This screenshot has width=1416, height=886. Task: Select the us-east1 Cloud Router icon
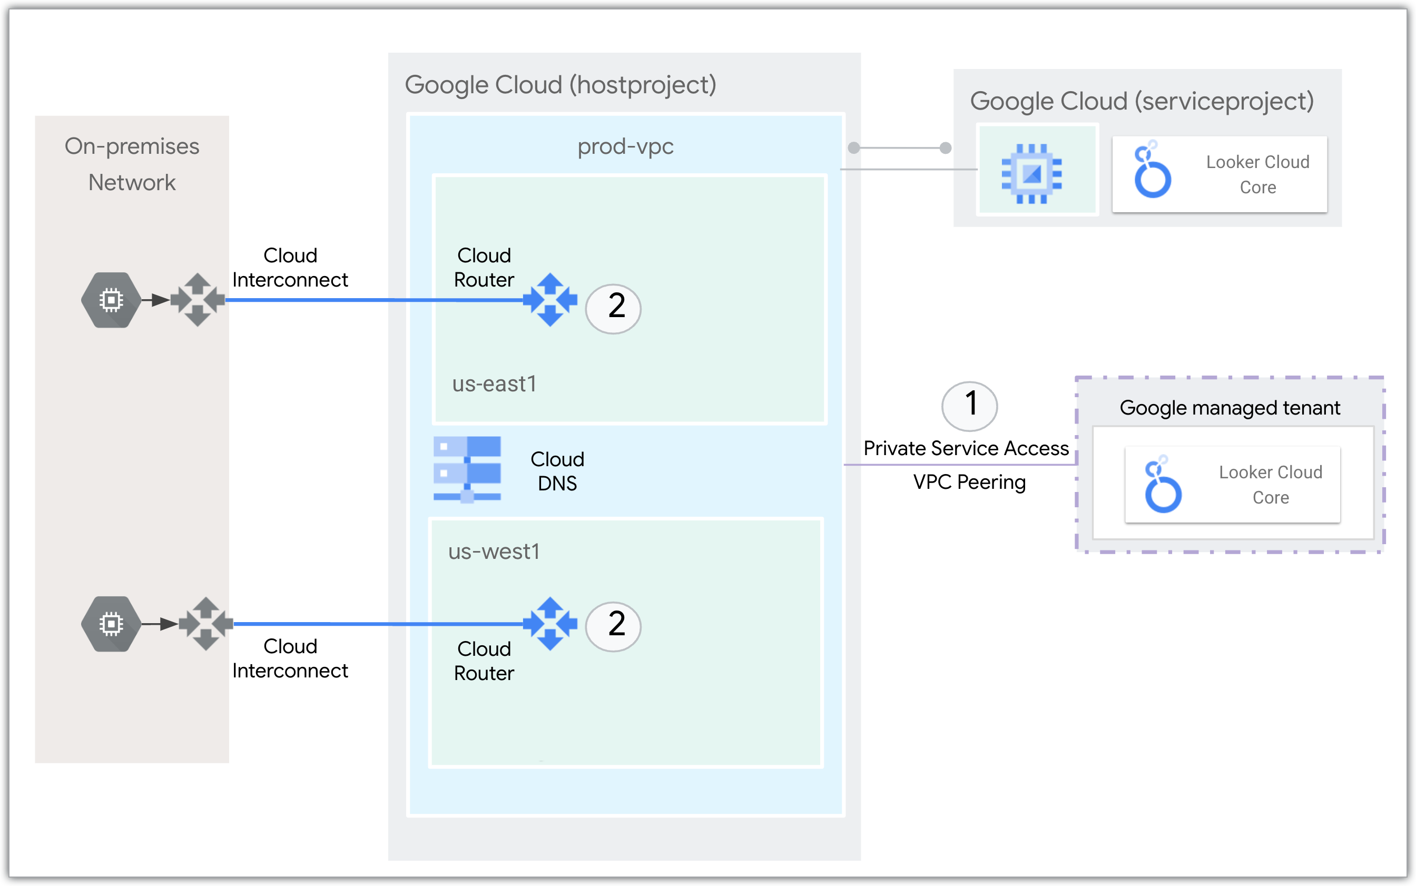tap(549, 300)
